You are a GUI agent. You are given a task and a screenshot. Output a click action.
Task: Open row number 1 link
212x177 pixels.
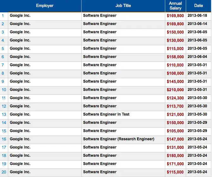(x=3, y=16)
